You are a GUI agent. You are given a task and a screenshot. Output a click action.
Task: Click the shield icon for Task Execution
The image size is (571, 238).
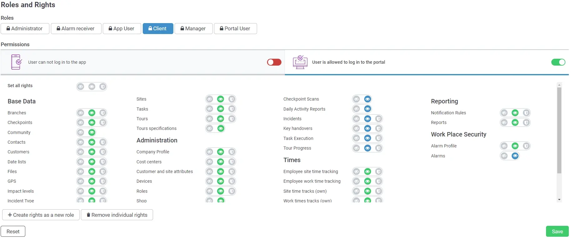click(x=378, y=138)
